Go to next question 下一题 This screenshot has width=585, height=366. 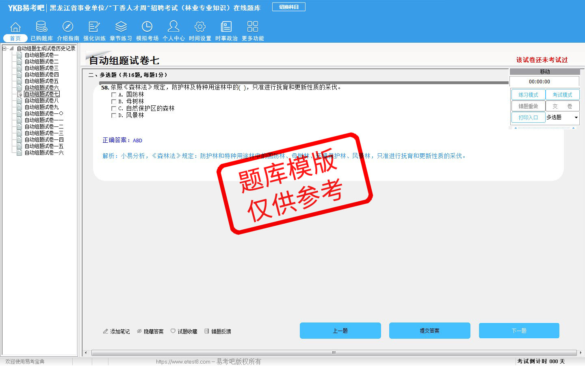click(519, 331)
